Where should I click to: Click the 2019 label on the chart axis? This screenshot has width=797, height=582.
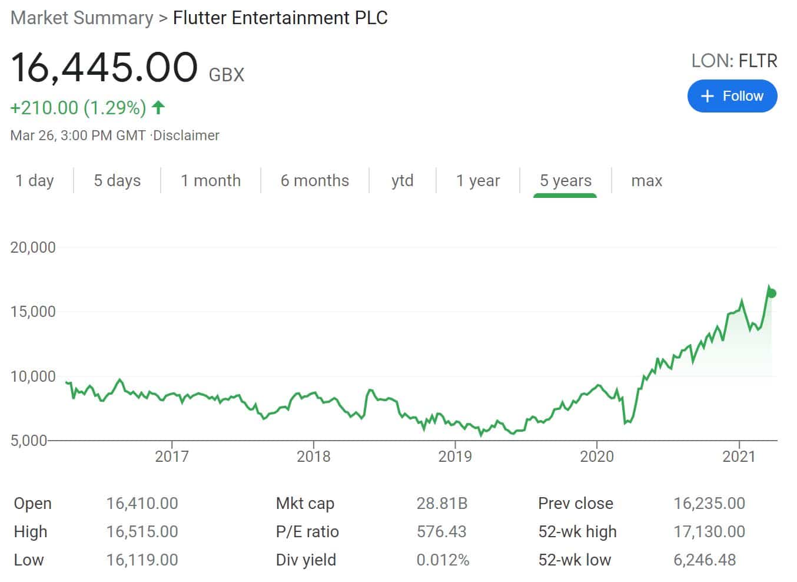pyautogui.click(x=456, y=456)
